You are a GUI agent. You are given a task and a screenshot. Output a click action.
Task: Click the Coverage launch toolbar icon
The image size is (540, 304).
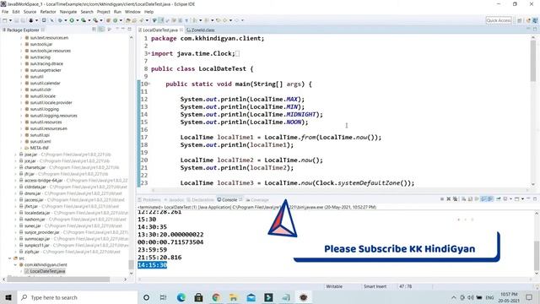click(84, 20)
